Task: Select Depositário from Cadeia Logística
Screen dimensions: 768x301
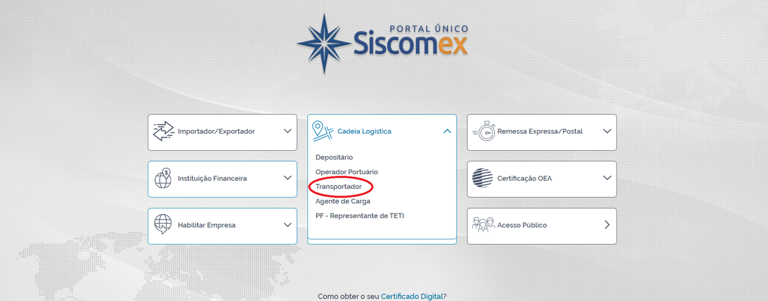Action: [x=334, y=157]
